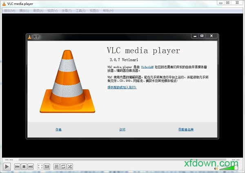Skip to next media track

click(31, 166)
